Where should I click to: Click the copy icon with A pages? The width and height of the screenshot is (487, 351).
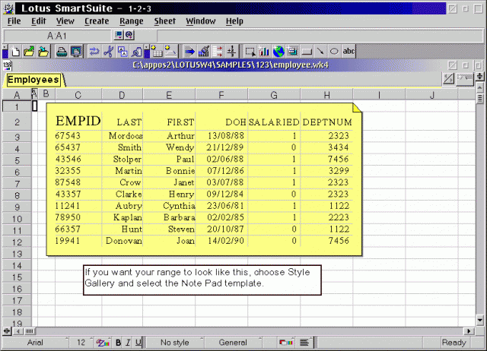coord(123,52)
